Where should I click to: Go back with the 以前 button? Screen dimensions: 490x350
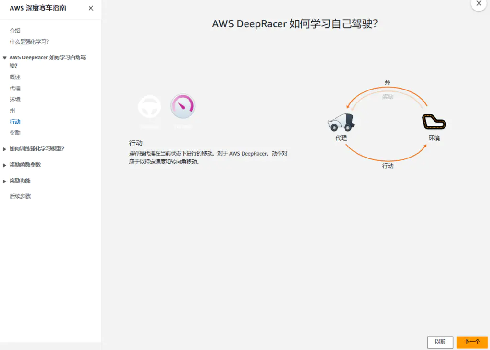coord(440,342)
